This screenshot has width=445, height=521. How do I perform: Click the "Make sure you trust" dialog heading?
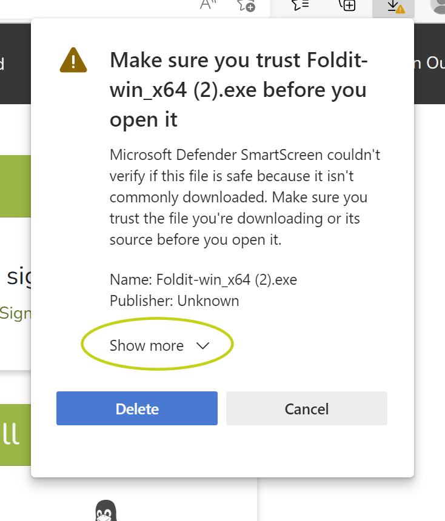coord(238,90)
